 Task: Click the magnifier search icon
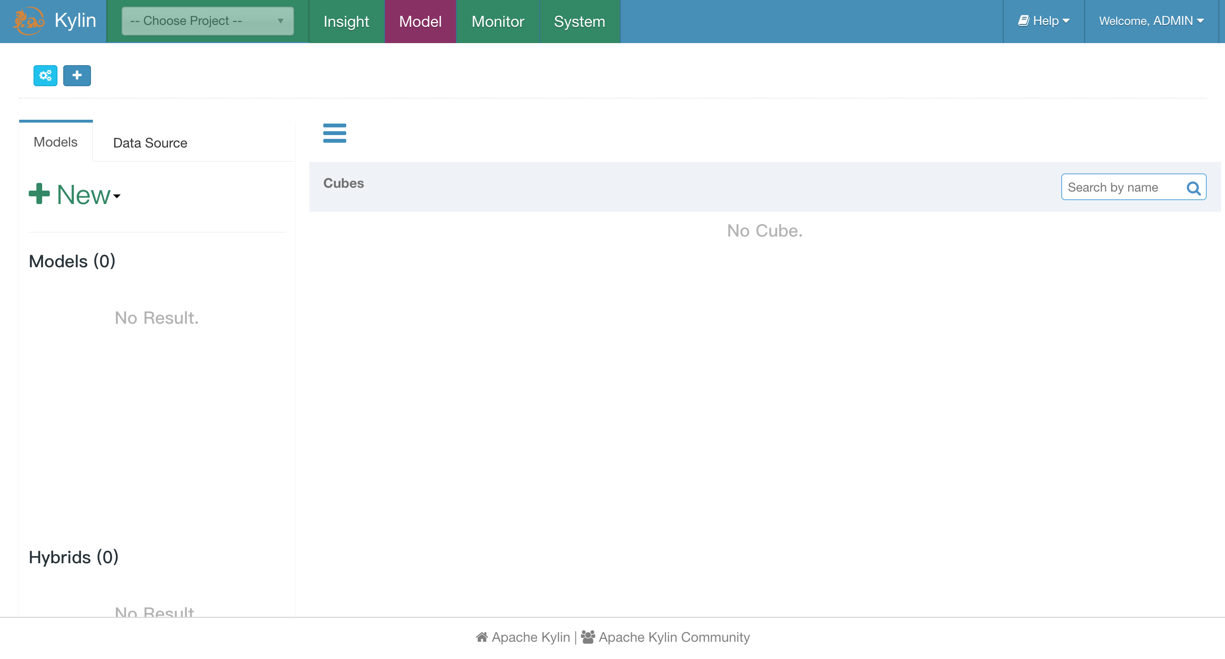(1193, 188)
